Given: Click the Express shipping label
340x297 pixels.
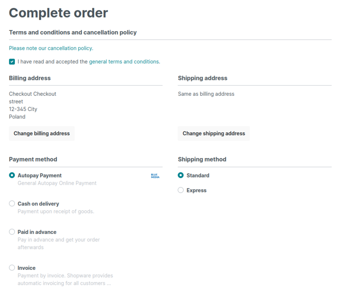Looking at the screenshot, I should point(196,190).
